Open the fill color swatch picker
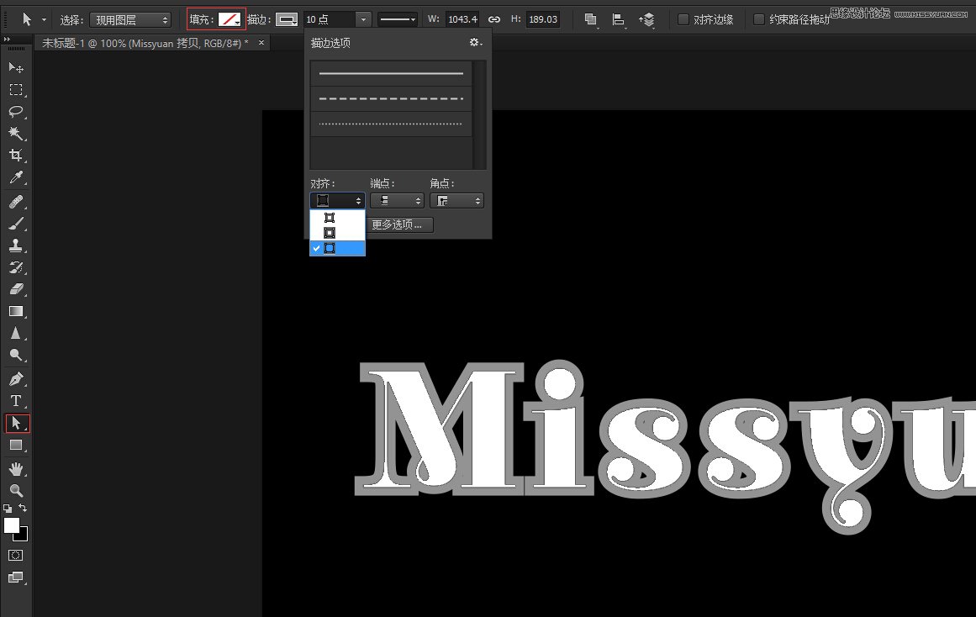976x617 pixels. tap(229, 20)
